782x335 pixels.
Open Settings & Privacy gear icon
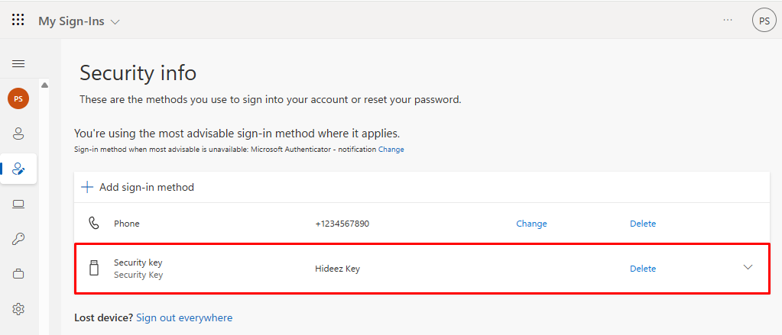pyautogui.click(x=18, y=309)
